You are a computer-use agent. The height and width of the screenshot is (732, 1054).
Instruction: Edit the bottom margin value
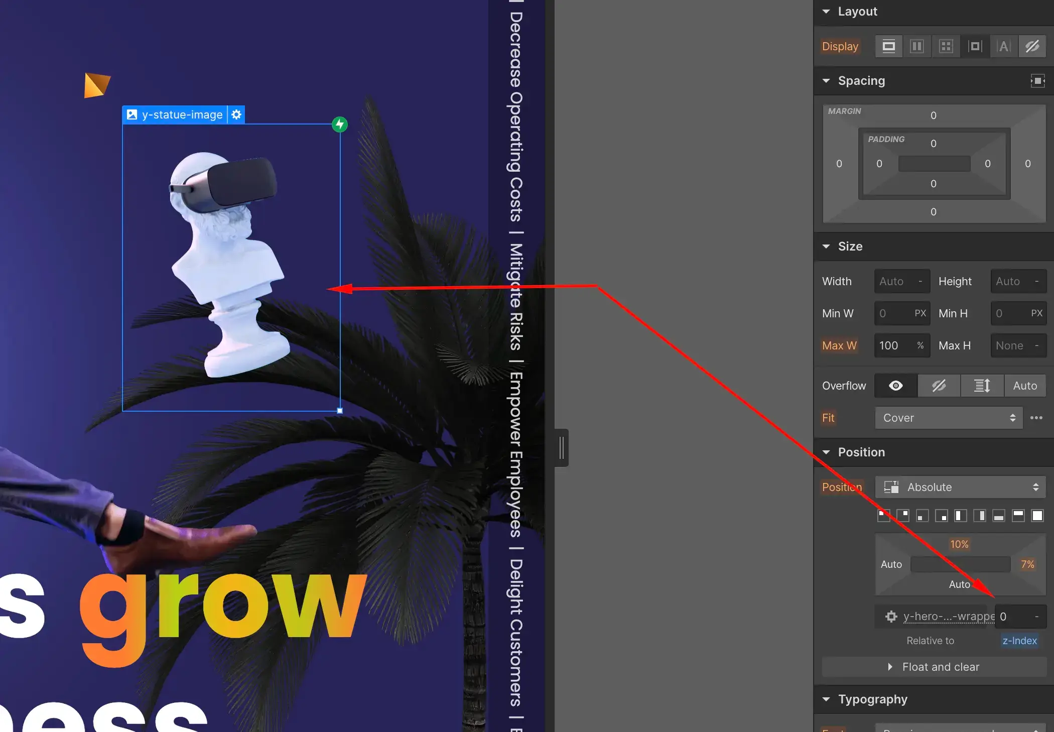tap(934, 212)
